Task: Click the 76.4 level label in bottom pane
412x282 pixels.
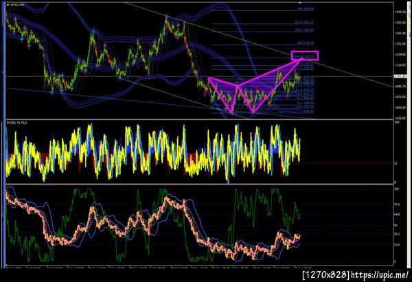Action: click(397, 204)
